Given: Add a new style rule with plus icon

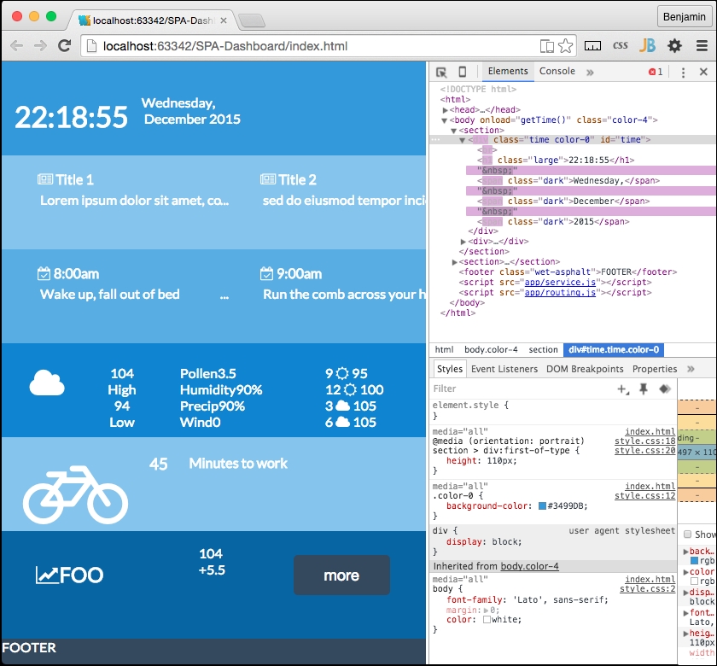Looking at the screenshot, I should [622, 388].
